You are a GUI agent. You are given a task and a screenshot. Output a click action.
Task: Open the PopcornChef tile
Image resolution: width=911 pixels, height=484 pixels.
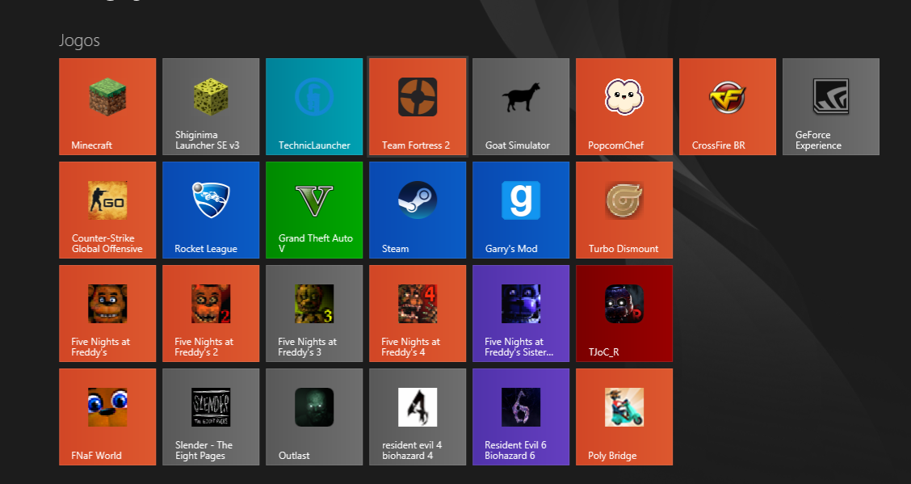click(x=624, y=107)
